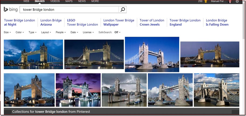Open LEGO Tower Bridge London suggestion
Image resolution: width=246 pixels, height=116 pixels.
(82, 22)
